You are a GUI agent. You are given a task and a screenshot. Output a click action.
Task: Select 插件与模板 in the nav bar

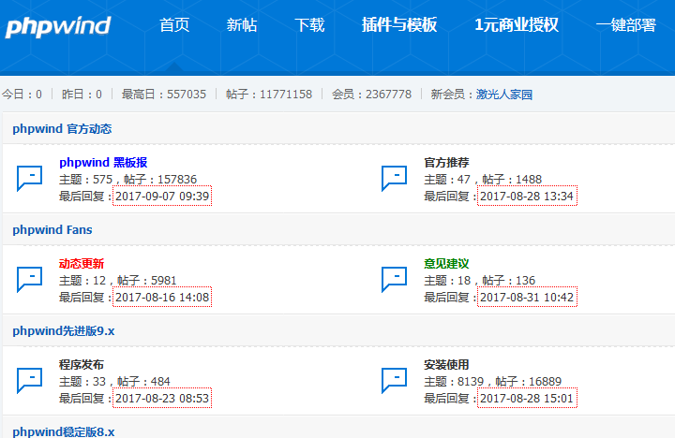pos(399,25)
